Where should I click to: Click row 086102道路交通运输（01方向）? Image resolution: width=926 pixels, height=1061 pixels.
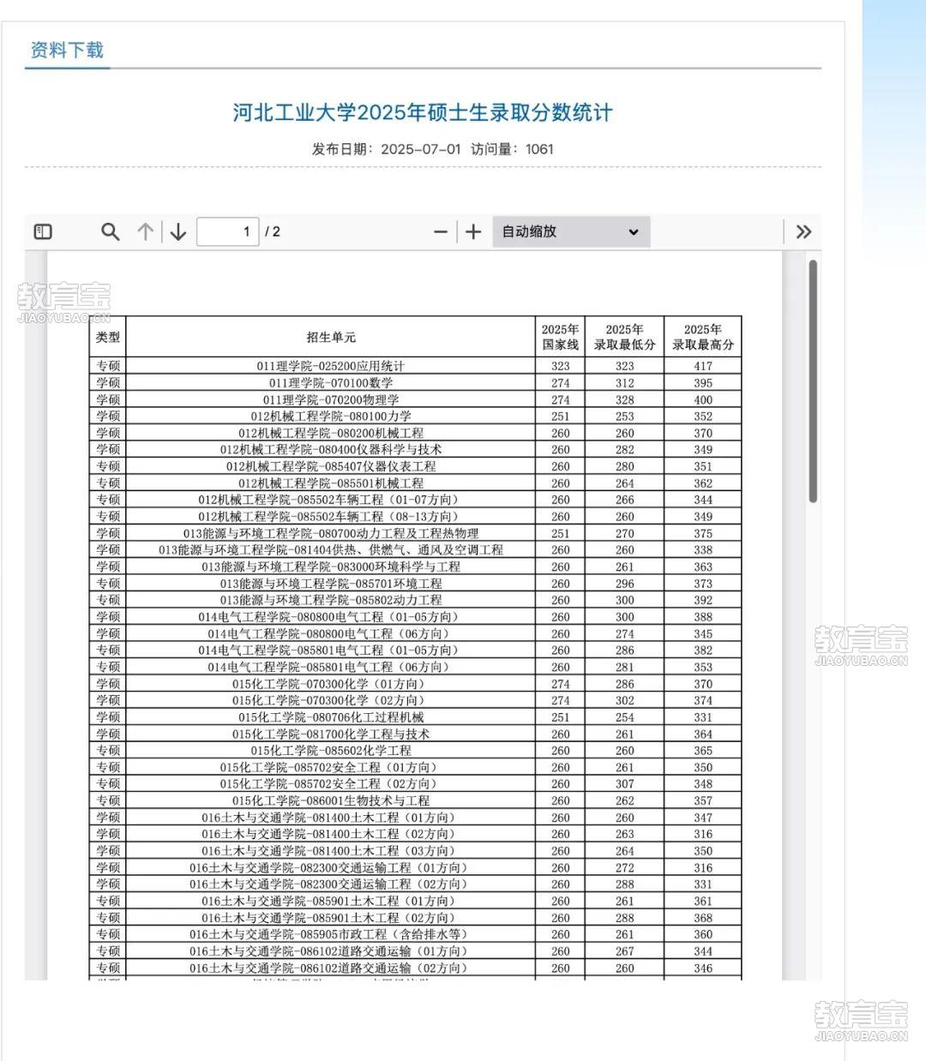click(x=415, y=951)
